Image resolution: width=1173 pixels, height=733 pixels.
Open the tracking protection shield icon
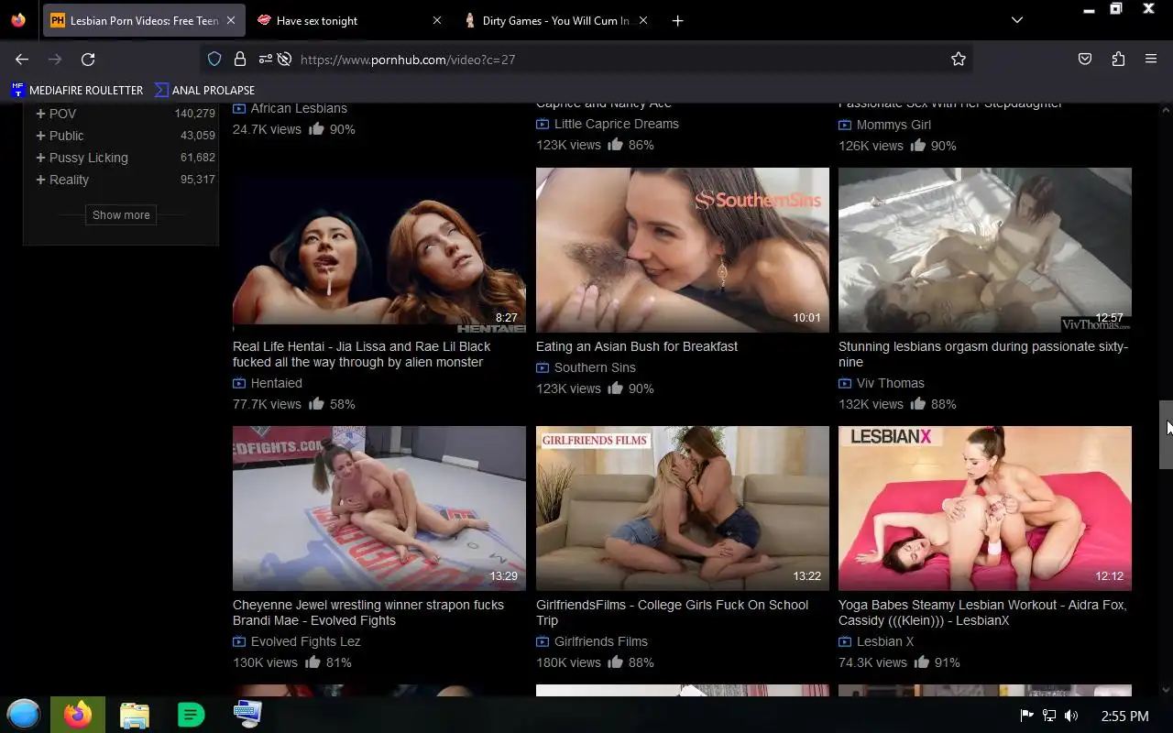(x=214, y=59)
